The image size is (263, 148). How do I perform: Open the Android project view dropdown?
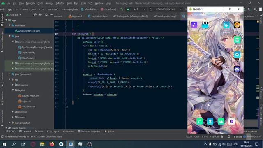[x=14, y=15]
